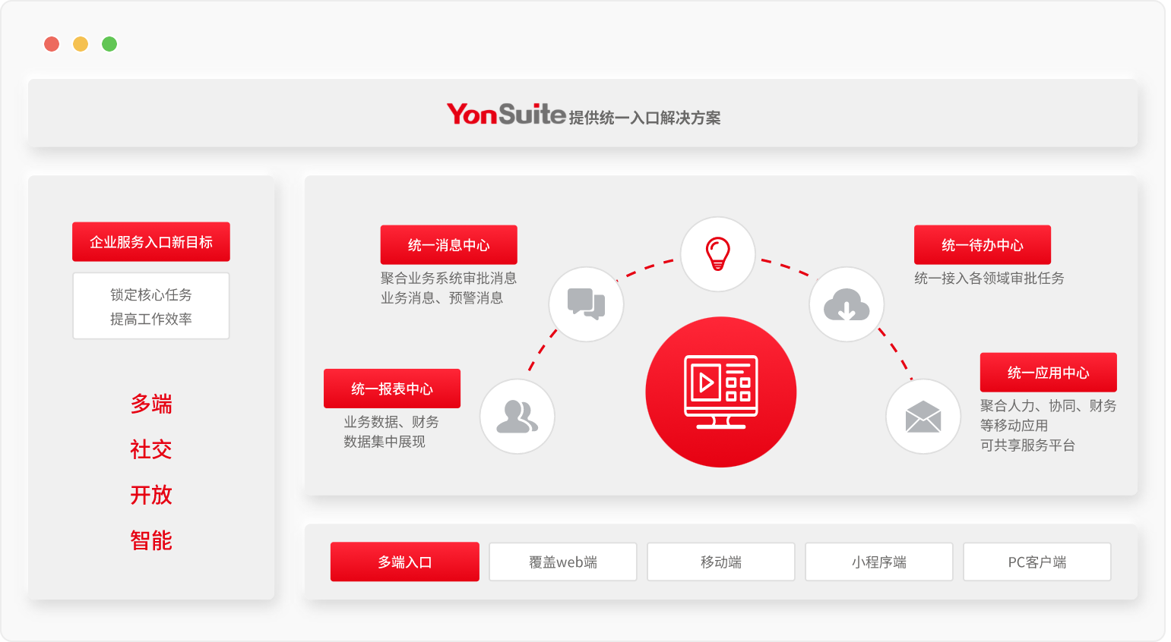Choose the 小程序端 tab
The image size is (1171, 642).
click(x=878, y=562)
